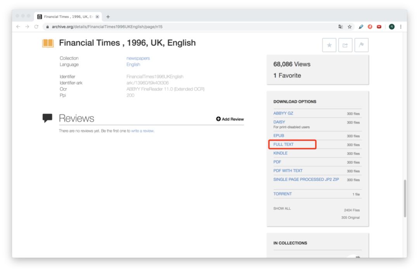This screenshot has width=419, height=272.
Task: Download the TORRENT file
Action: [x=282, y=194]
